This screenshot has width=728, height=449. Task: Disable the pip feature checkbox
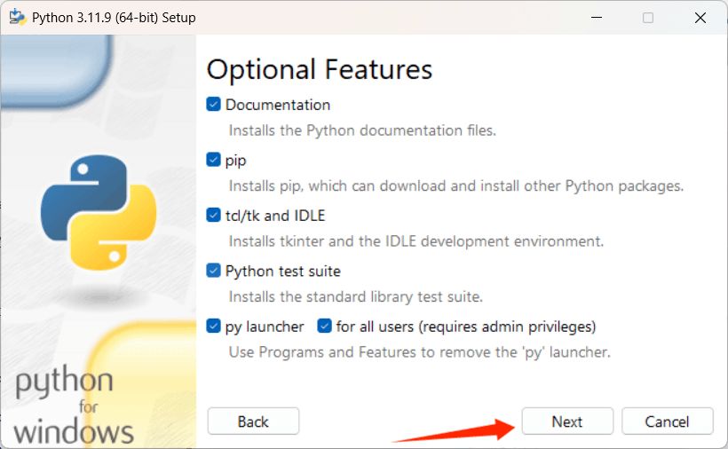pos(213,160)
